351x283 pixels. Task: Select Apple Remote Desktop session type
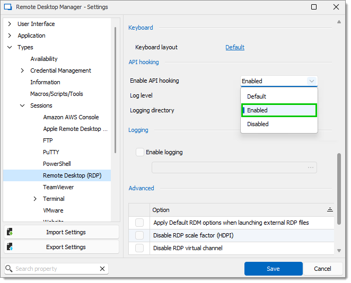coord(75,129)
